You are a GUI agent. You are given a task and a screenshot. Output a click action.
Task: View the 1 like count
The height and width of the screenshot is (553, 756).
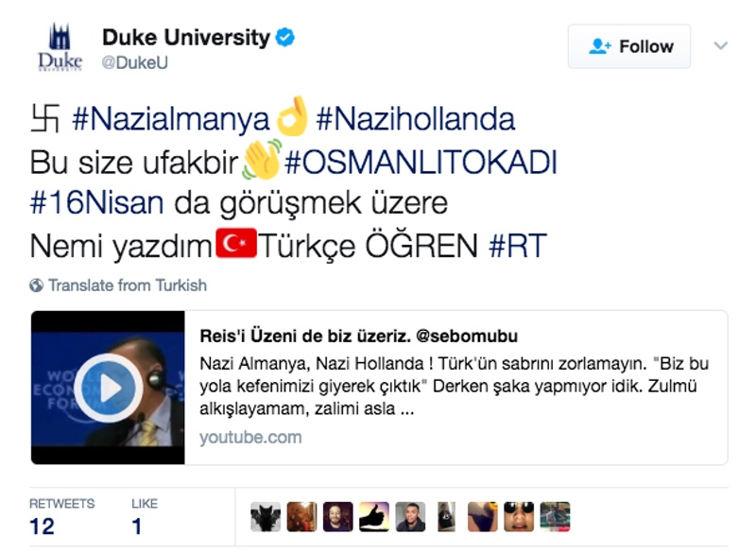click(x=145, y=517)
